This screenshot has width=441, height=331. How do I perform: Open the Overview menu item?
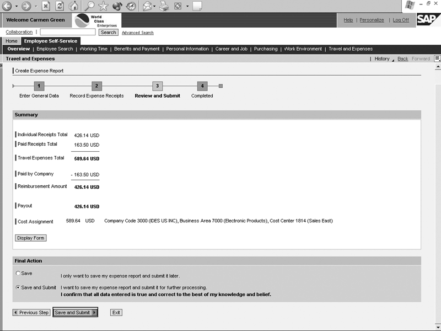[x=19, y=49]
